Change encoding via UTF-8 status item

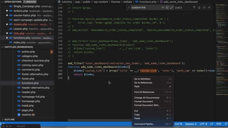(x=203, y=124)
